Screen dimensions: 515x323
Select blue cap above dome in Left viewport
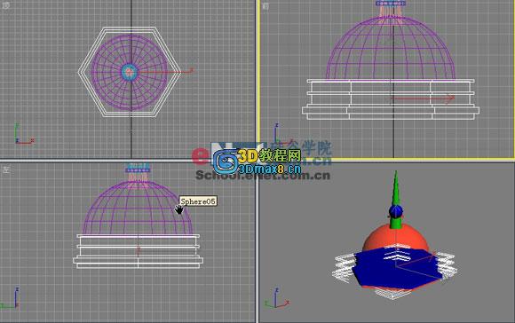139,170
